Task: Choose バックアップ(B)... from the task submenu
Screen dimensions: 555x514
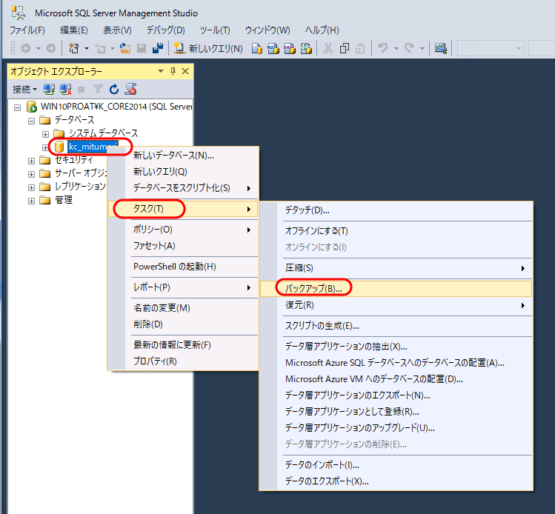Action: pos(396,289)
